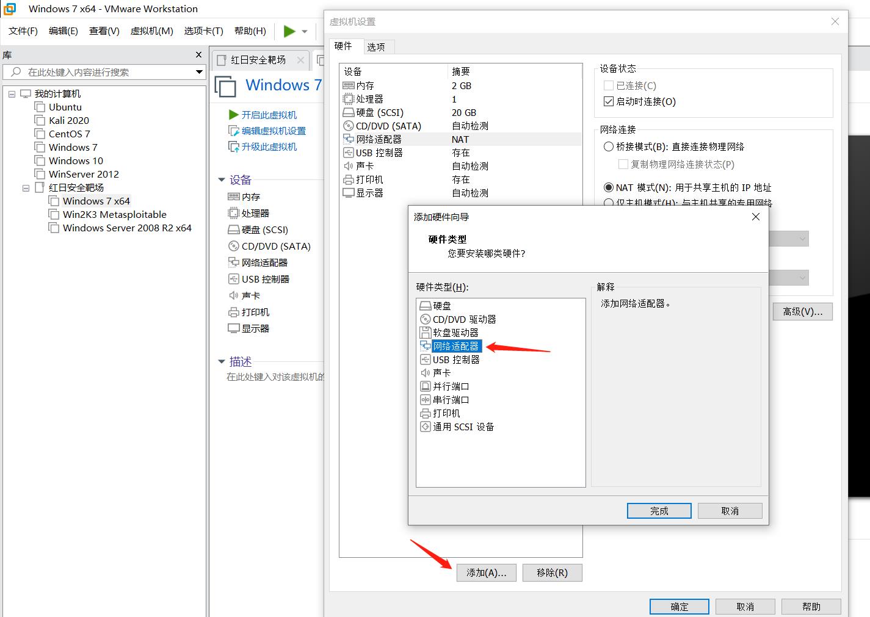Open the 文件(F) menu
Viewport: 870px width, 617px height.
23,31
